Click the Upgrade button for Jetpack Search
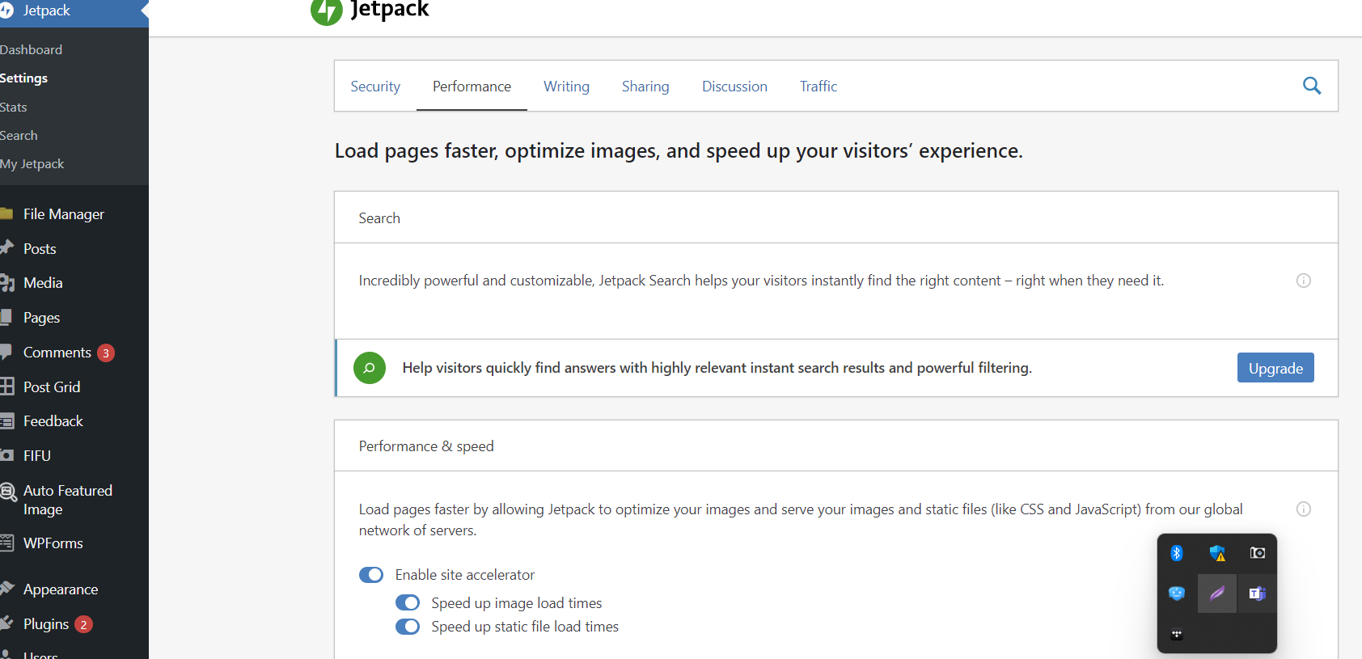The width and height of the screenshot is (1362, 659). pyautogui.click(x=1275, y=368)
